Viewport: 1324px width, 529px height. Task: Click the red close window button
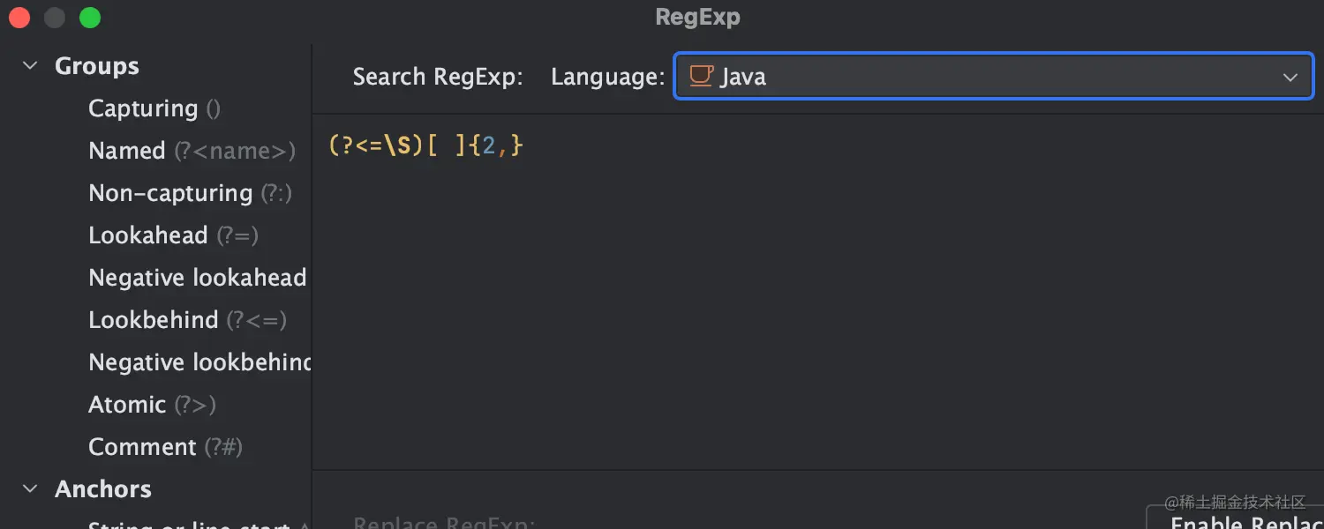pos(19,18)
